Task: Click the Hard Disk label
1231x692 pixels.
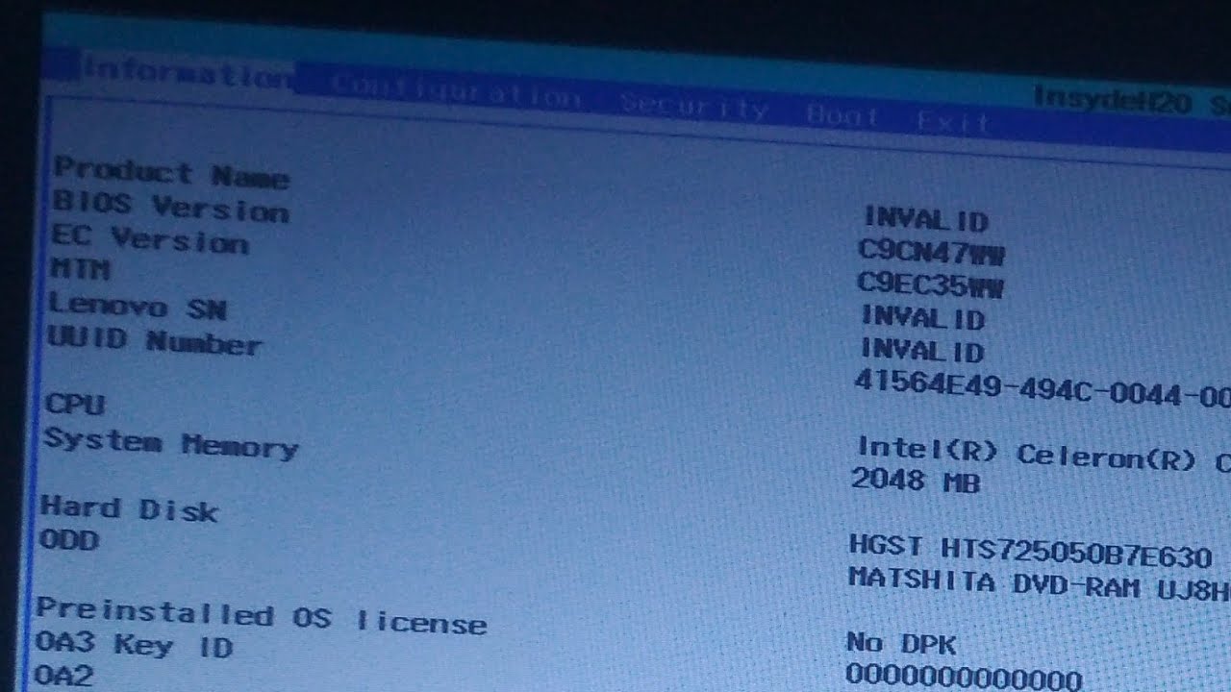Action: click(x=129, y=508)
